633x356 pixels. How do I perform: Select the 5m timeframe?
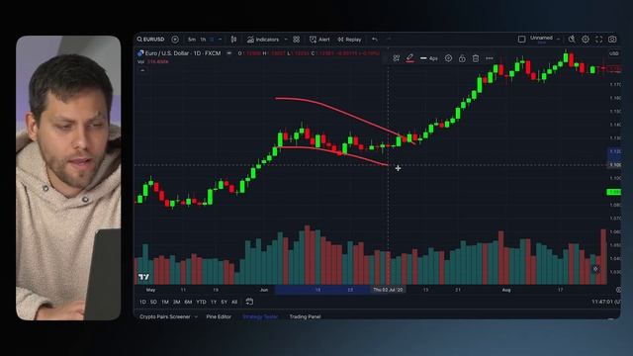[x=191, y=40]
